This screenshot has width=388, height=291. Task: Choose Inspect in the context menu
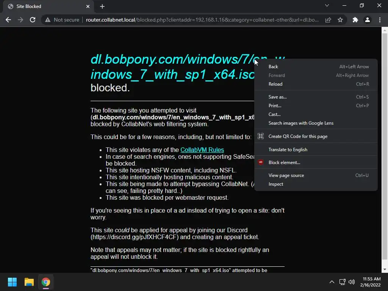tap(316, 184)
